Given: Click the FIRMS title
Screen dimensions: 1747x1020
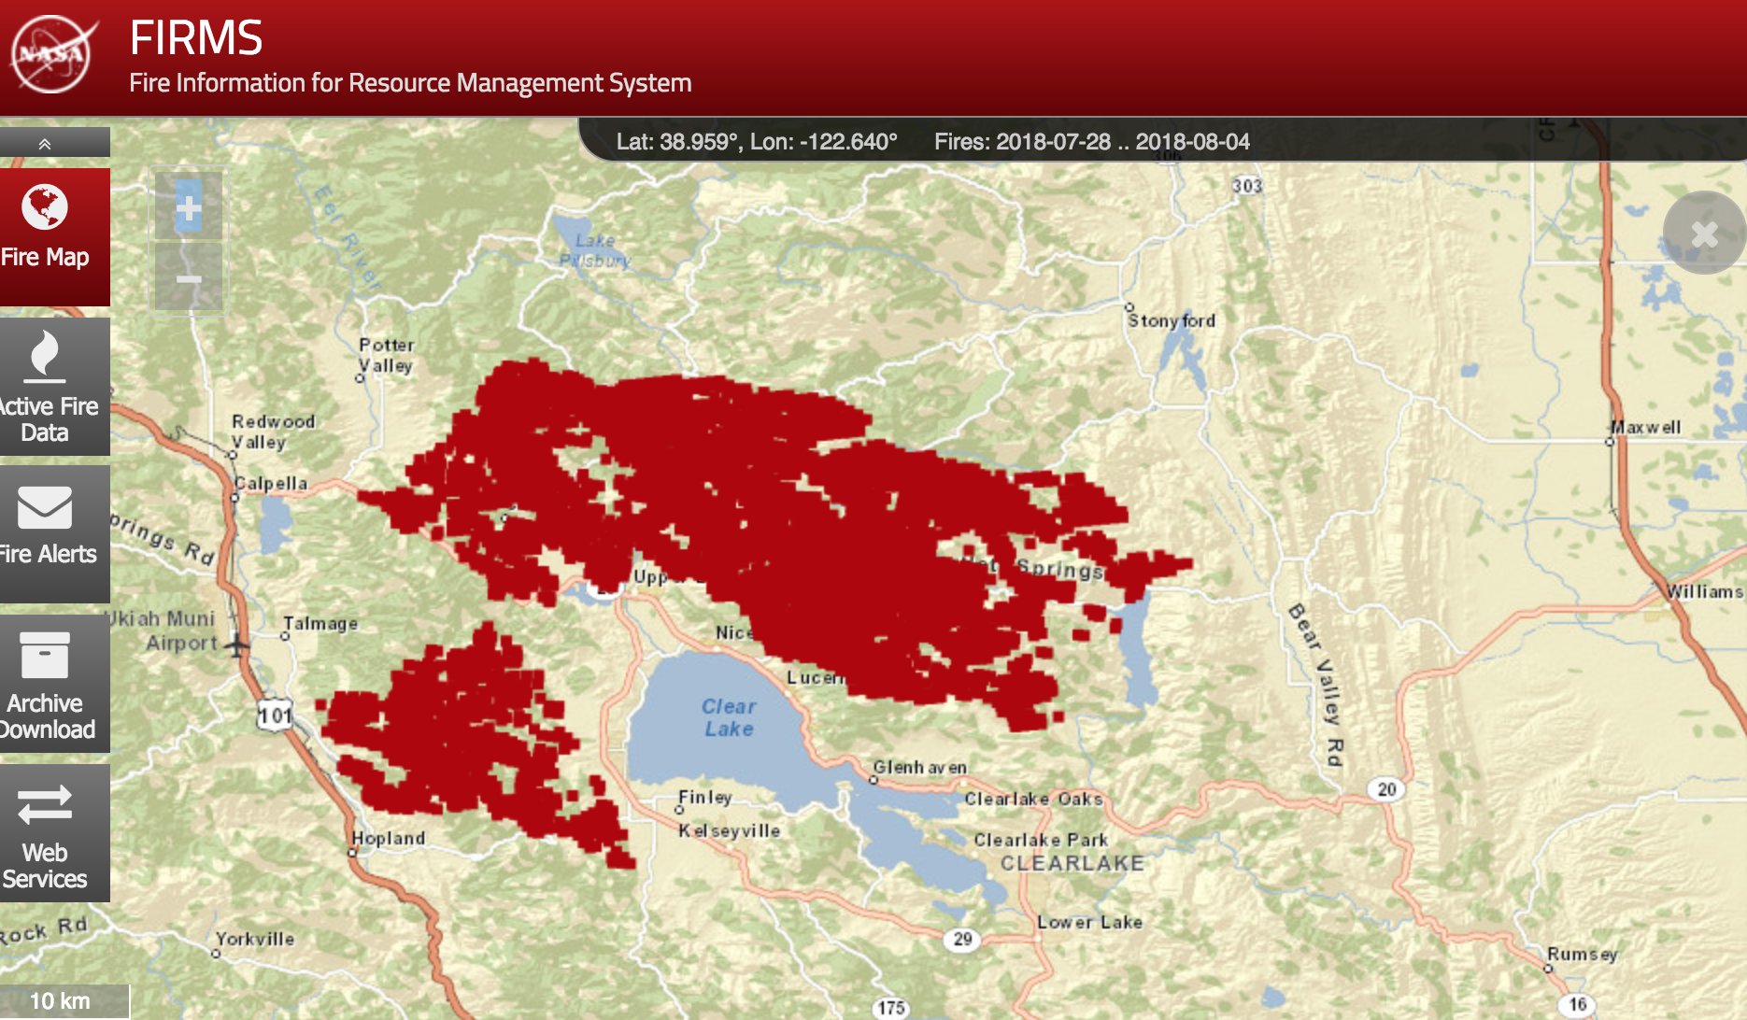Looking at the screenshot, I should point(196,38).
